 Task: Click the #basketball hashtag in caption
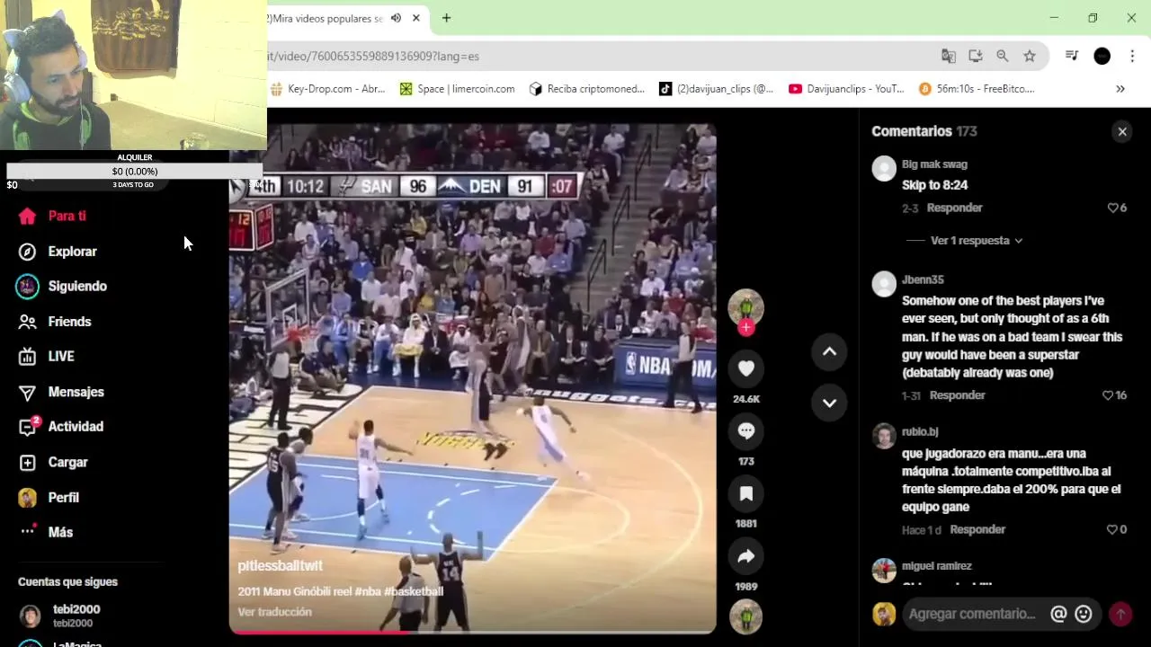click(x=414, y=591)
